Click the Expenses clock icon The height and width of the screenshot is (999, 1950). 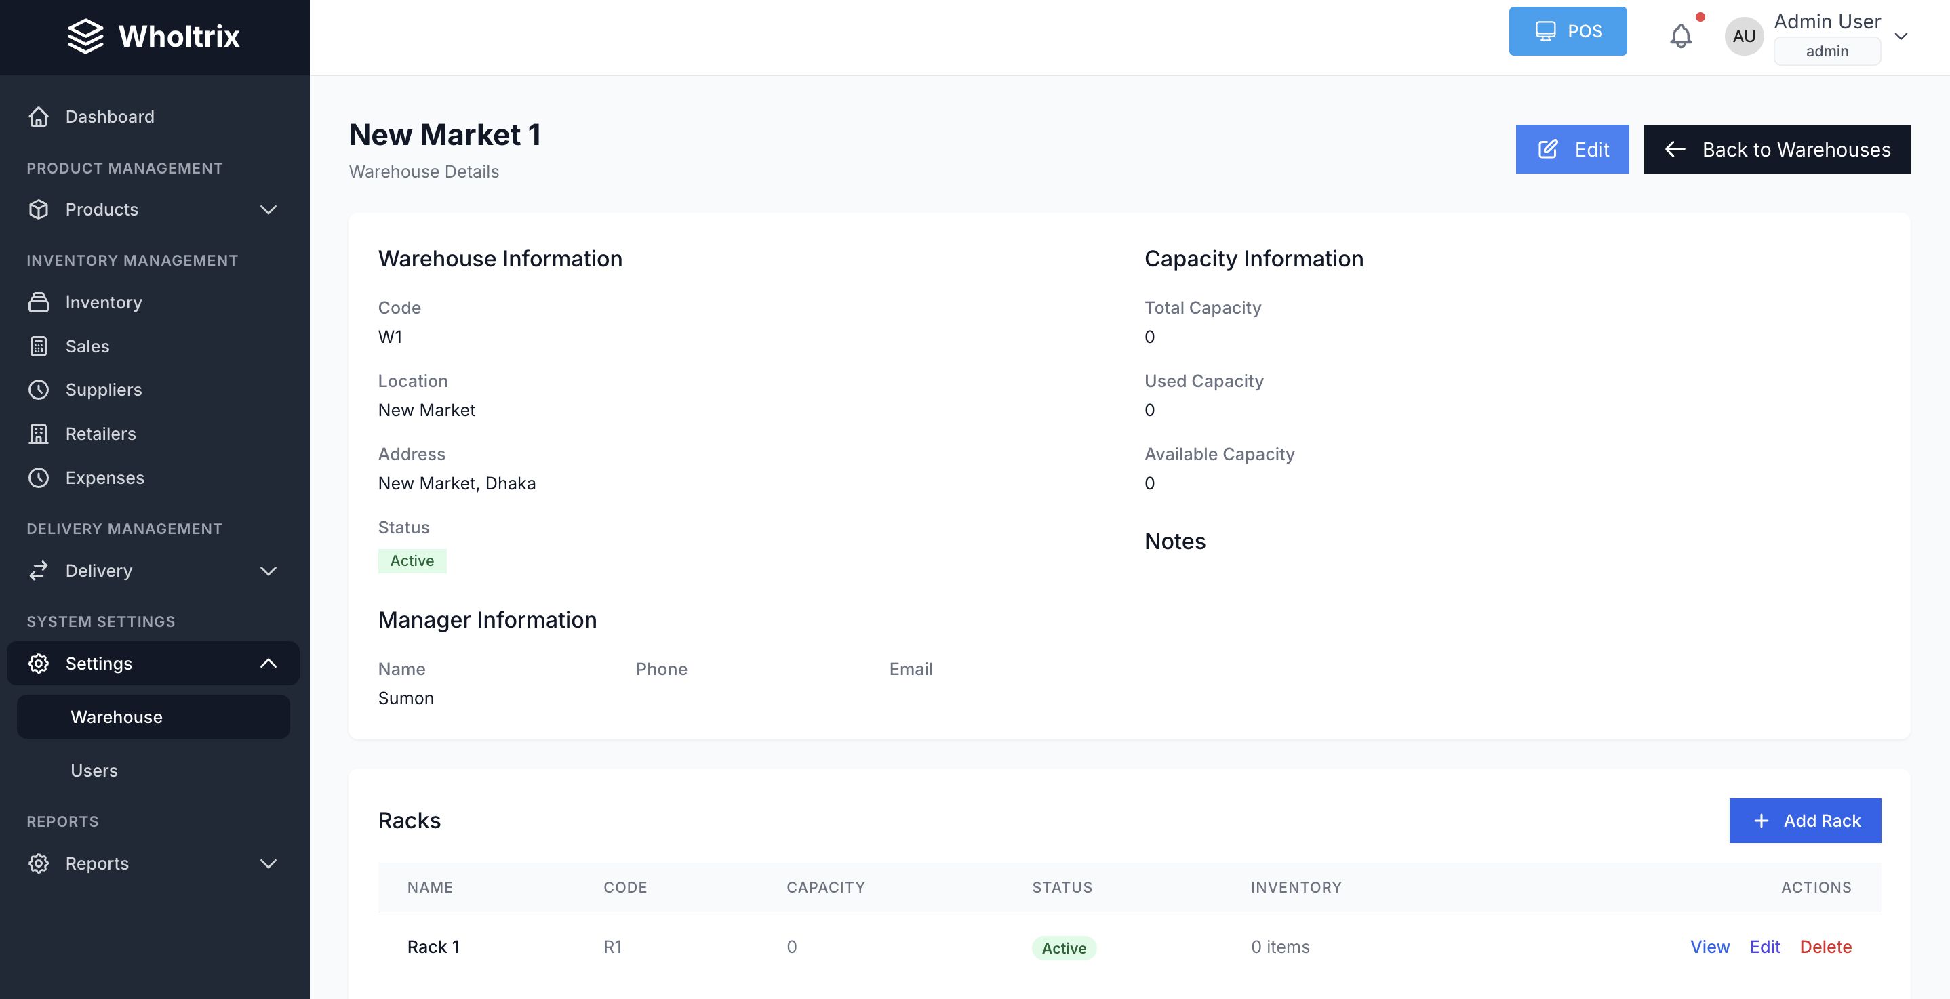pyautogui.click(x=39, y=478)
